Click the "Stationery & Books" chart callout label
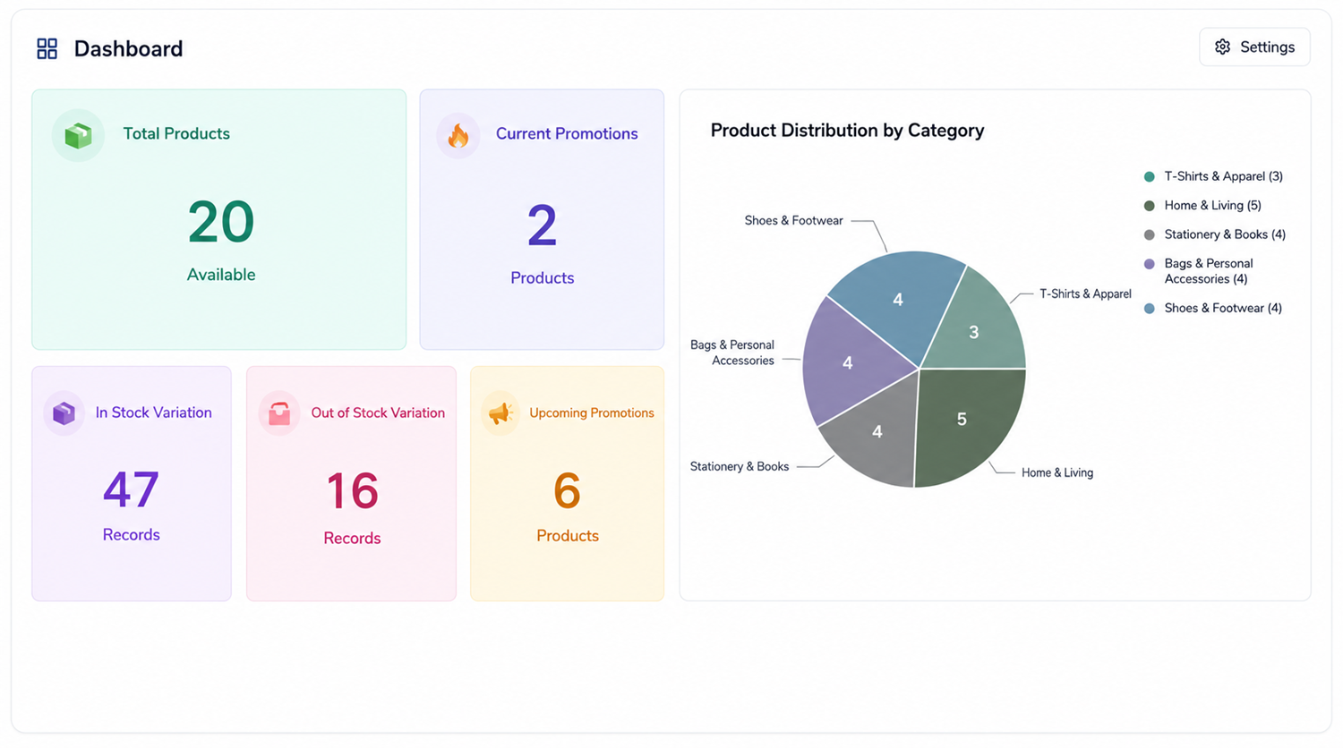 pos(740,466)
